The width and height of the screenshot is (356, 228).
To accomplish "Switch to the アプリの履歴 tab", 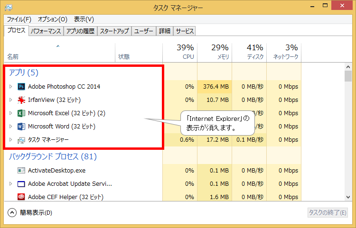I will click(x=80, y=31).
